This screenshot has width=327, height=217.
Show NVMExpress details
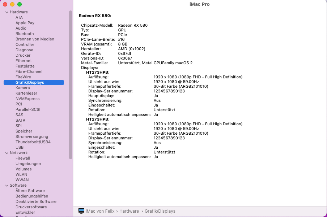(27, 99)
